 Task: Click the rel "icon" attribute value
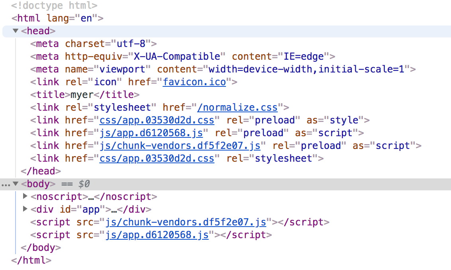105,82
